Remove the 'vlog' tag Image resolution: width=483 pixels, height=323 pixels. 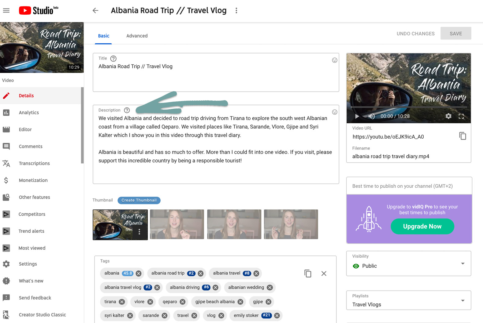[x=221, y=316]
